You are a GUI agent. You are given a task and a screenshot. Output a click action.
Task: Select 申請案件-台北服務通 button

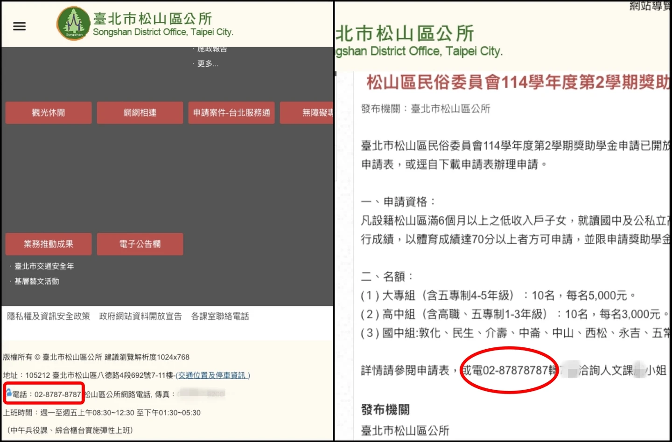[x=231, y=113]
